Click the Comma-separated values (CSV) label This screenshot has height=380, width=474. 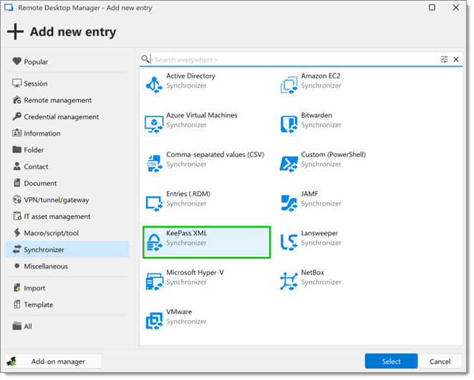215,154
